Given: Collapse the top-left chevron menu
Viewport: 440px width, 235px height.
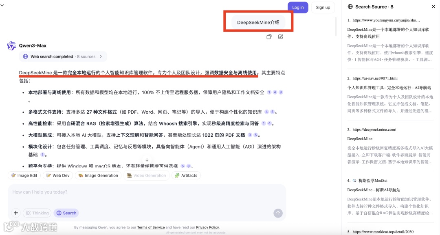Looking at the screenshot, I should (x=2, y=5).
